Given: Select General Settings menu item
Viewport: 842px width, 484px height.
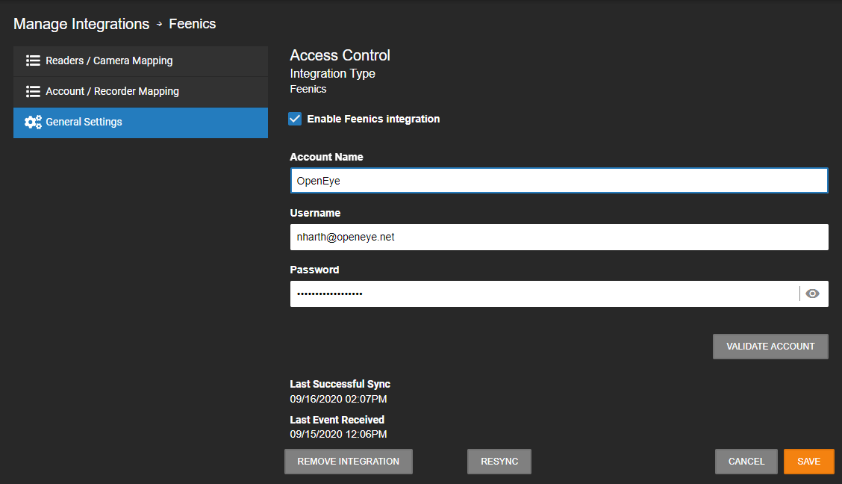Looking at the screenshot, I should pyautogui.click(x=140, y=122).
